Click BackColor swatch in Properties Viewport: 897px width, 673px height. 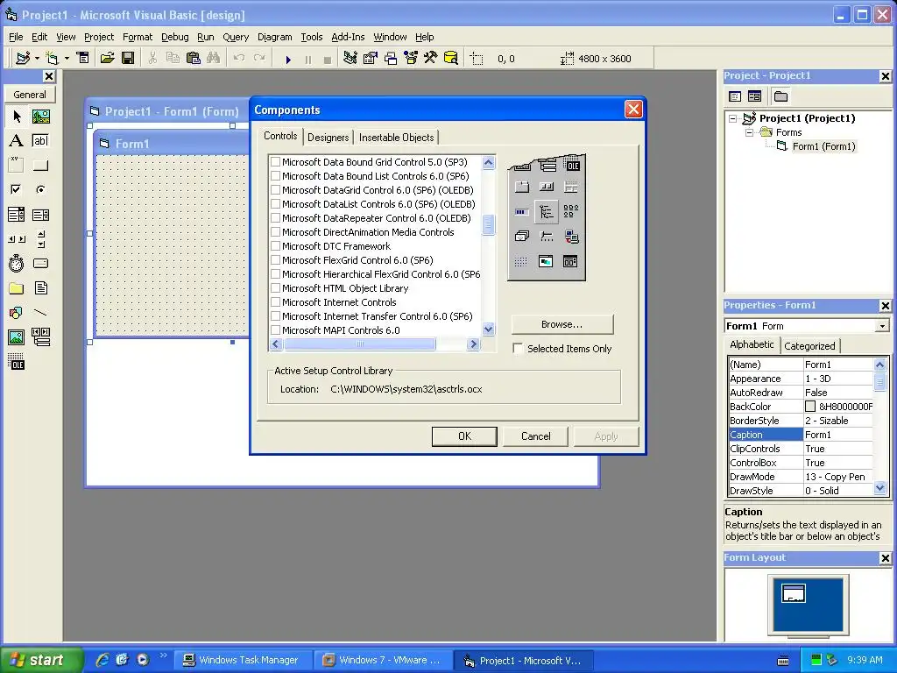coord(810,407)
